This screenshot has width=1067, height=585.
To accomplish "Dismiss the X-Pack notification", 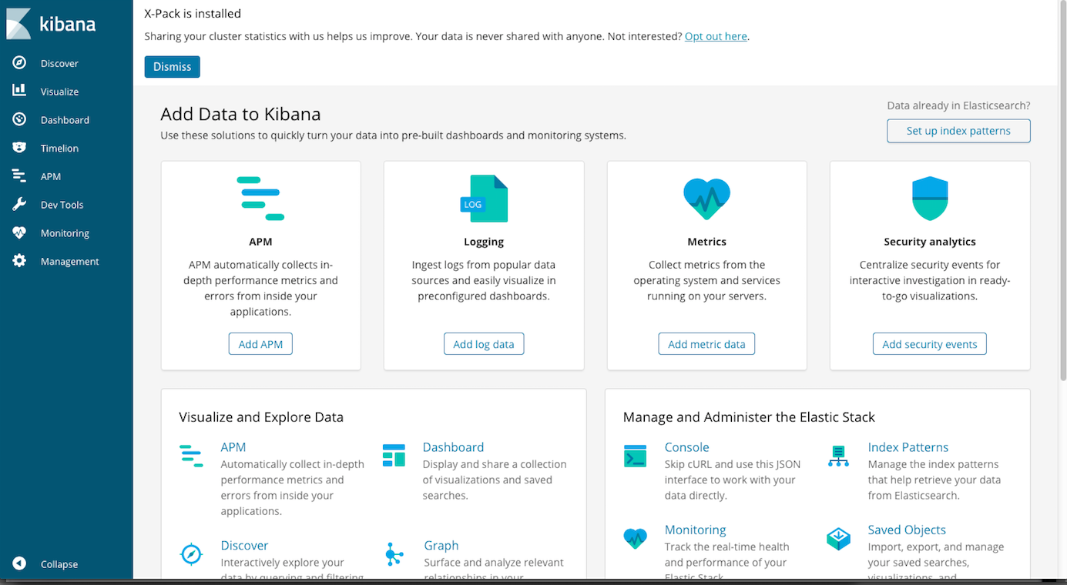I will click(x=173, y=67).
